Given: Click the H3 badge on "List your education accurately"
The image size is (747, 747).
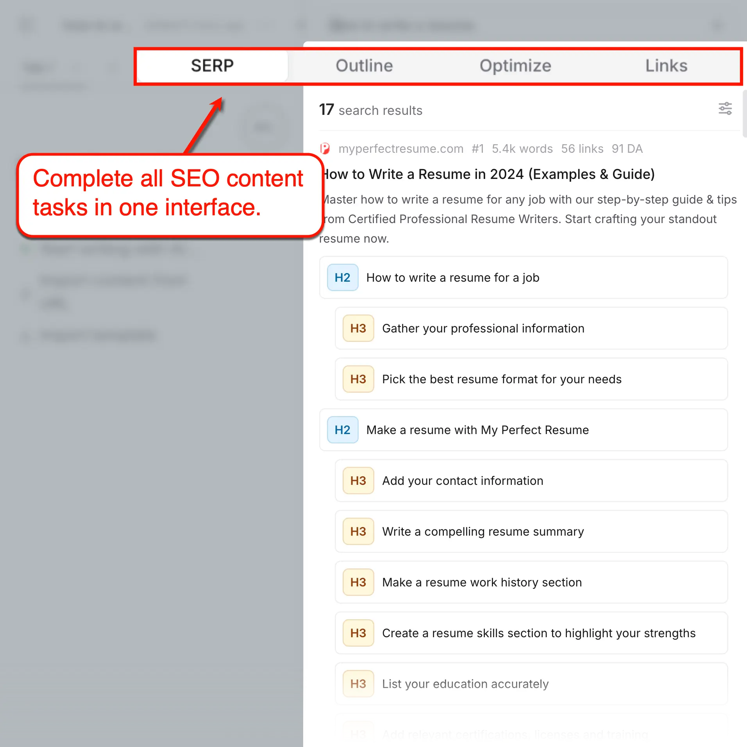Looking at the screenshot, I should point(358,684).
